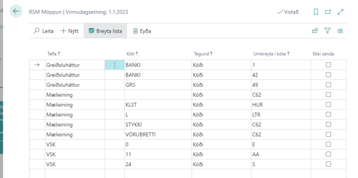Enable Ekki senda for VSK 24 row

point(329,164)
